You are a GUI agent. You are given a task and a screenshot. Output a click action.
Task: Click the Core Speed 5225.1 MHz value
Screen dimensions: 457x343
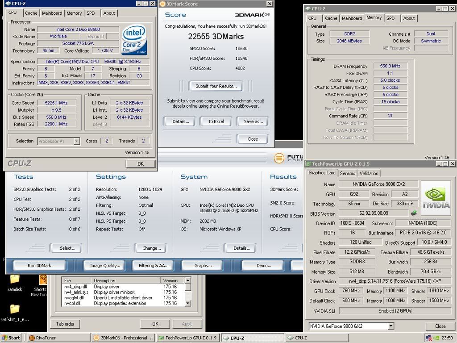tap(56, 103)
